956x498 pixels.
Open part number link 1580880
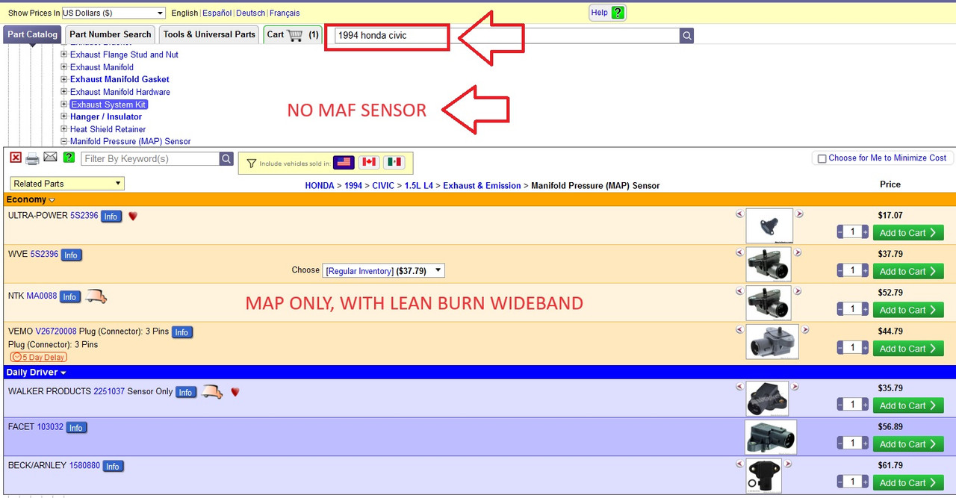point(84,466)
